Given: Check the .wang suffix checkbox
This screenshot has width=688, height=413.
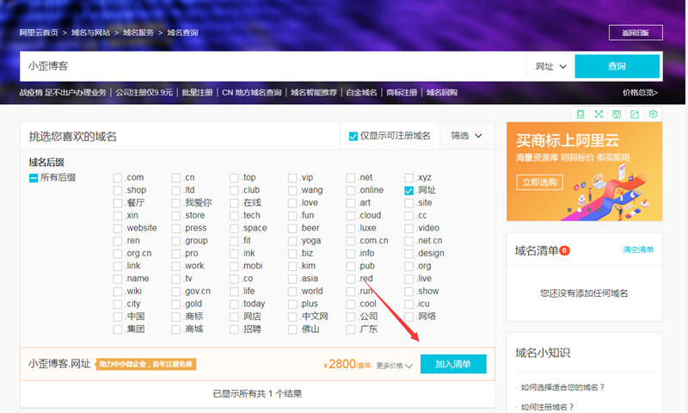Looking at the screenshot, I should 292,190.
